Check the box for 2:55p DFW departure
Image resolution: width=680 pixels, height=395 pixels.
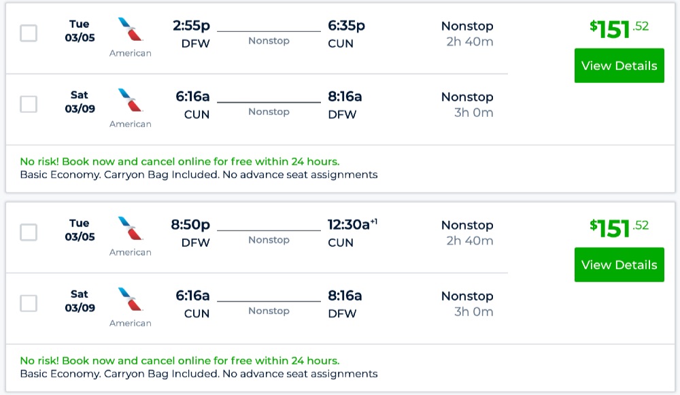click(x=29, y=33)
